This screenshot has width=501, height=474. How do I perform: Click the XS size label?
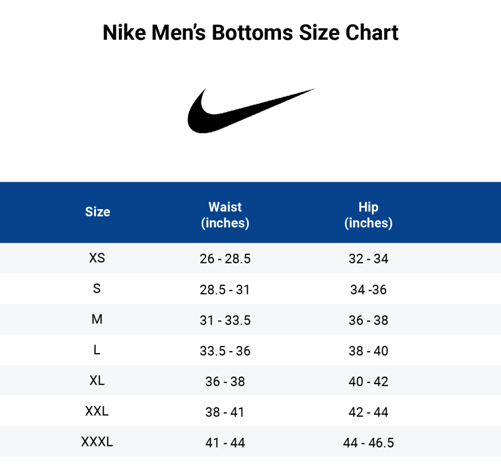coord(97,258)
